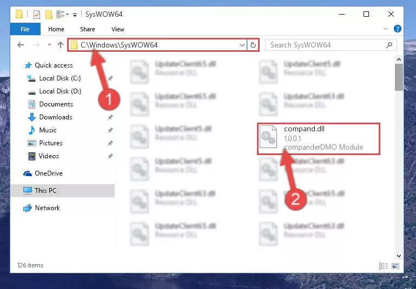416x289 pixels.
Task: Refresh the SysWOW64 folder
Action: (253, 45)
